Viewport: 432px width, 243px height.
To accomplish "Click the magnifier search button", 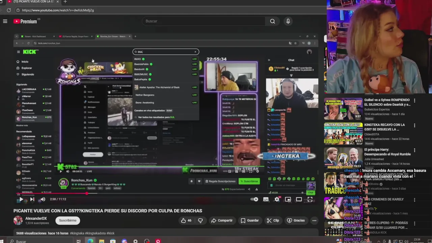I will 272,21.
